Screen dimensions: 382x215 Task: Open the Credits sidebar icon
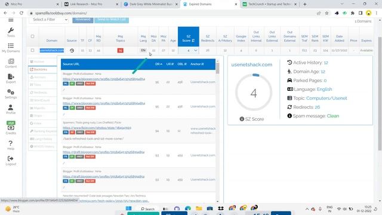[11, 128]
